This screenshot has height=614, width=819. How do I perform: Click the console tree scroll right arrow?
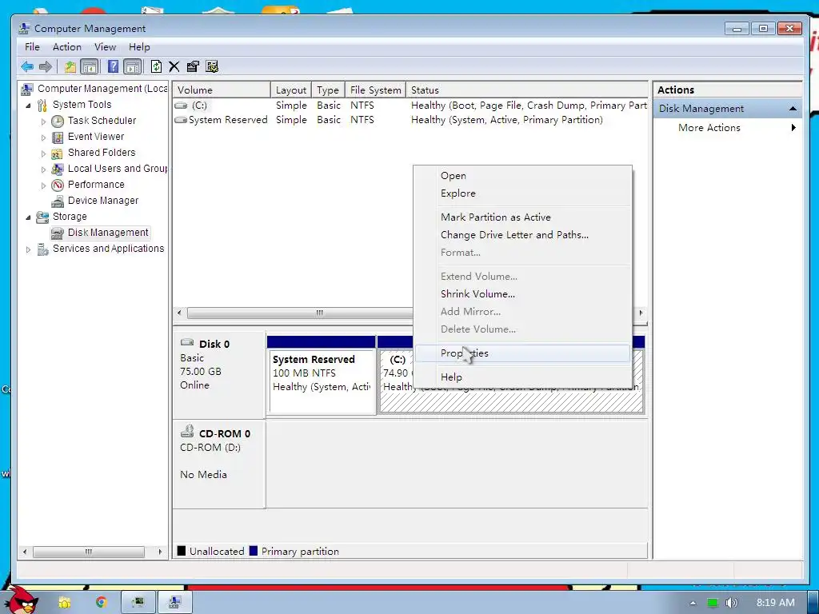click(160, 552)
